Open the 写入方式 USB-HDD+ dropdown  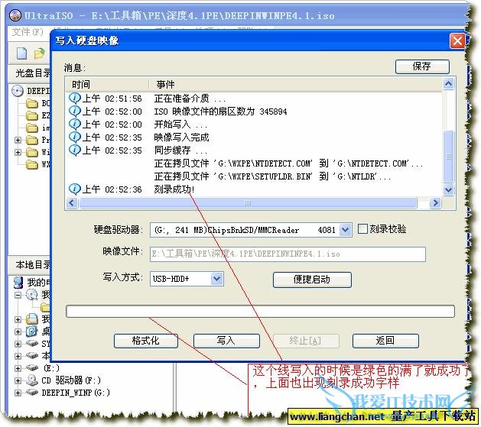(x=217, y=279)
